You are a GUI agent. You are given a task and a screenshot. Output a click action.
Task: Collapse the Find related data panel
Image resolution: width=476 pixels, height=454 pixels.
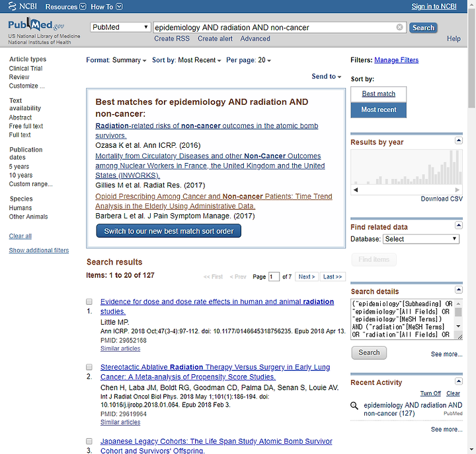point(458,225)
